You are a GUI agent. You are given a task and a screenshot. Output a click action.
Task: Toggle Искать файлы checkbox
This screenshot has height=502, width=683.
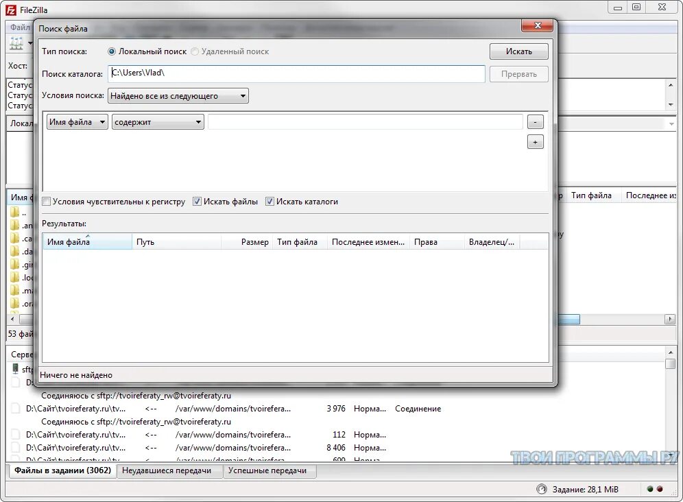tap(197, 202)
